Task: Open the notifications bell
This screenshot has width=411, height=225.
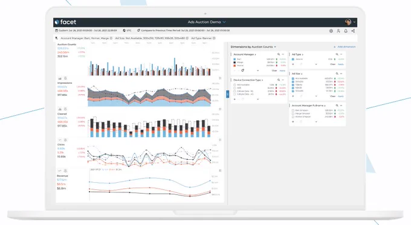Action: point(346,31)
